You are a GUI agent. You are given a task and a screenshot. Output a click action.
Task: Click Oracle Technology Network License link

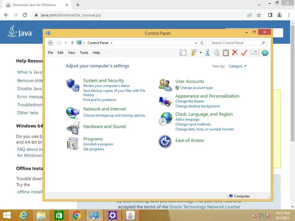coord(205,207)
